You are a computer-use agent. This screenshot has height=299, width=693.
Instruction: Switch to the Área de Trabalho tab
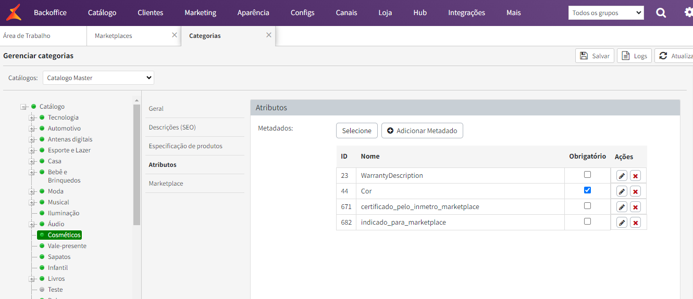click(x=27, y=36)
